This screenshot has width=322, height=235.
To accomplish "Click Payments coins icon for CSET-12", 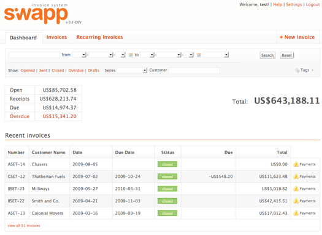I will coord(296,177).
